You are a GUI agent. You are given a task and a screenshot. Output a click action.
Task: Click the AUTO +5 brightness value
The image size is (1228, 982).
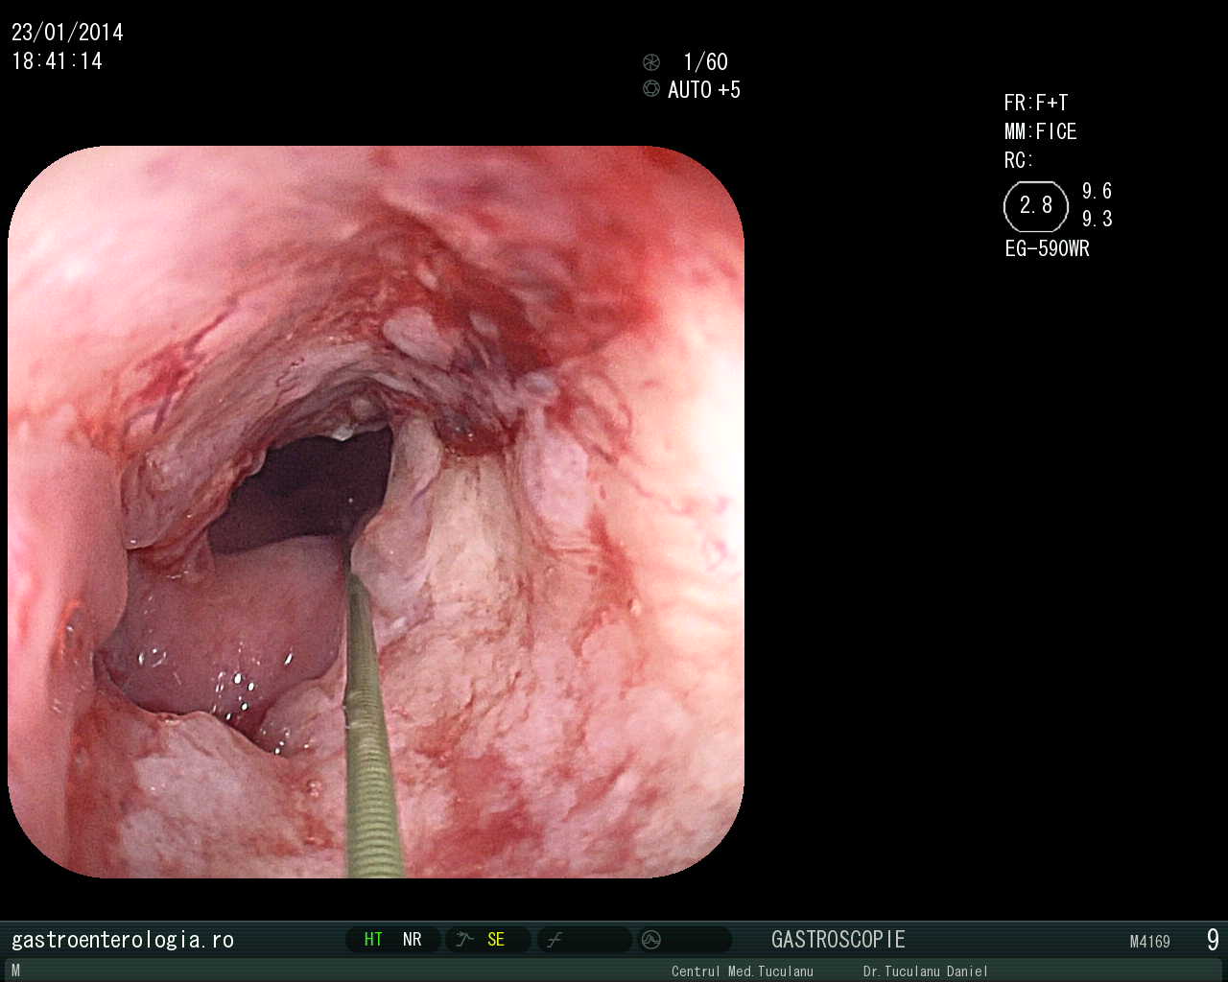pos(704,90)
